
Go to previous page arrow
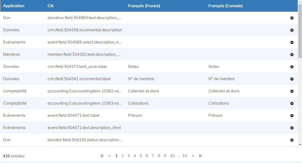pos(109,156)
